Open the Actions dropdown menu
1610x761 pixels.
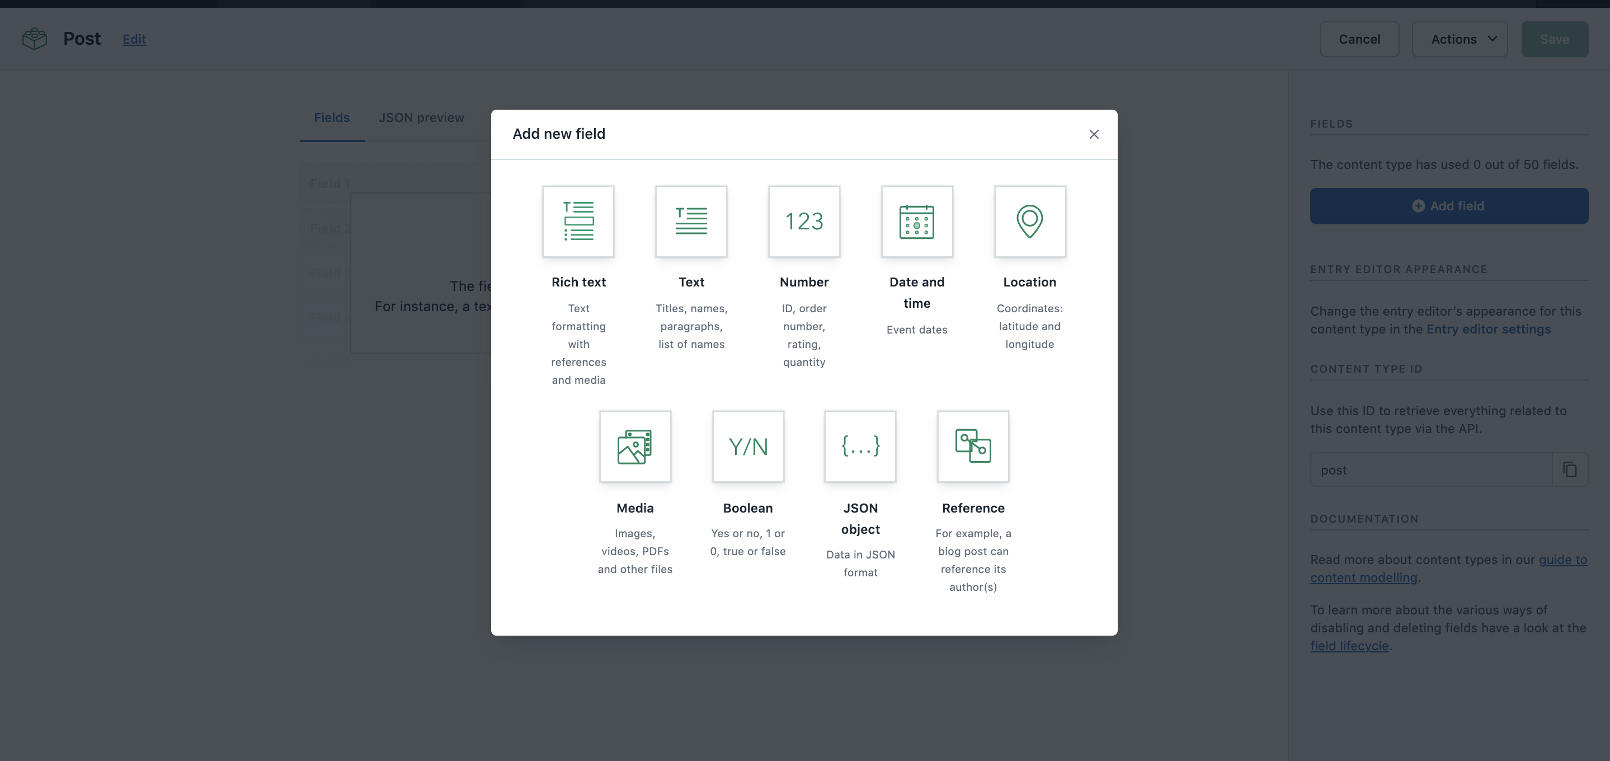pos(1460,39)
